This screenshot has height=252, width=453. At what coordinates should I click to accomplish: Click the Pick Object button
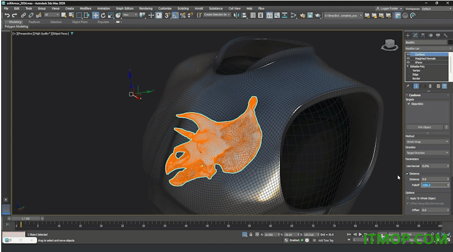click(424, 127)
